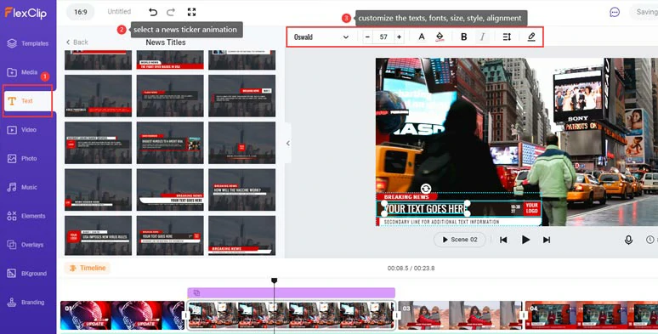658x334 pixels.
Task: Open the Oswald font dropdown
Action: coord(321,37)
